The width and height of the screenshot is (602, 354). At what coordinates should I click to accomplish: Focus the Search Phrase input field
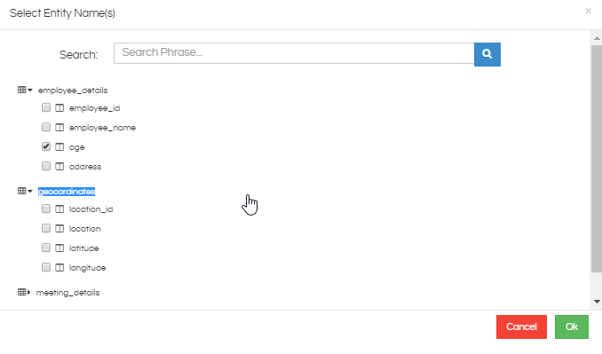pyautogui.click(x=294, y=53)
